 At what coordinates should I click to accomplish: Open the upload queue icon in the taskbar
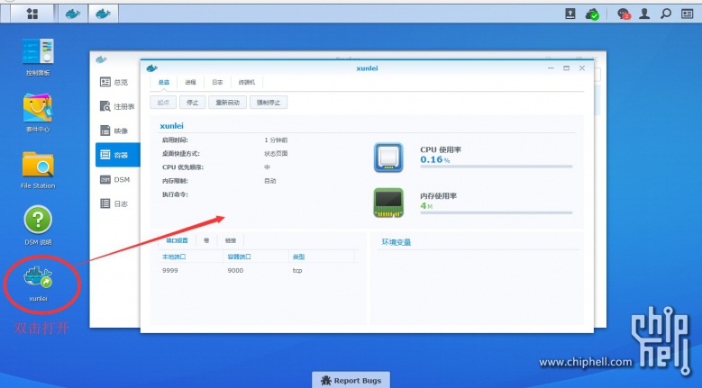pyautogui.click(x=570, y=14)
